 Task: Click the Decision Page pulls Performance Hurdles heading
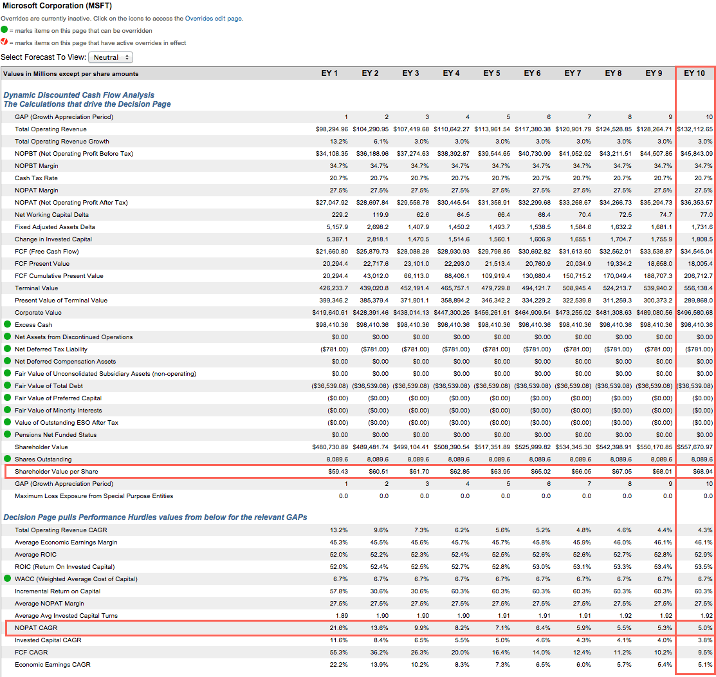[155, 517]
